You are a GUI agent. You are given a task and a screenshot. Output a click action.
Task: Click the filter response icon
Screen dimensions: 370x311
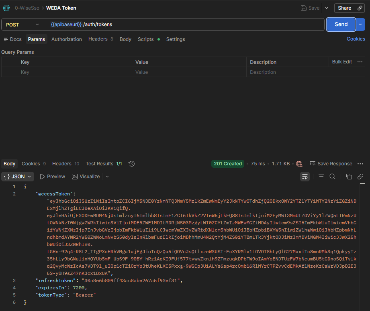click(x=321, y=176)
